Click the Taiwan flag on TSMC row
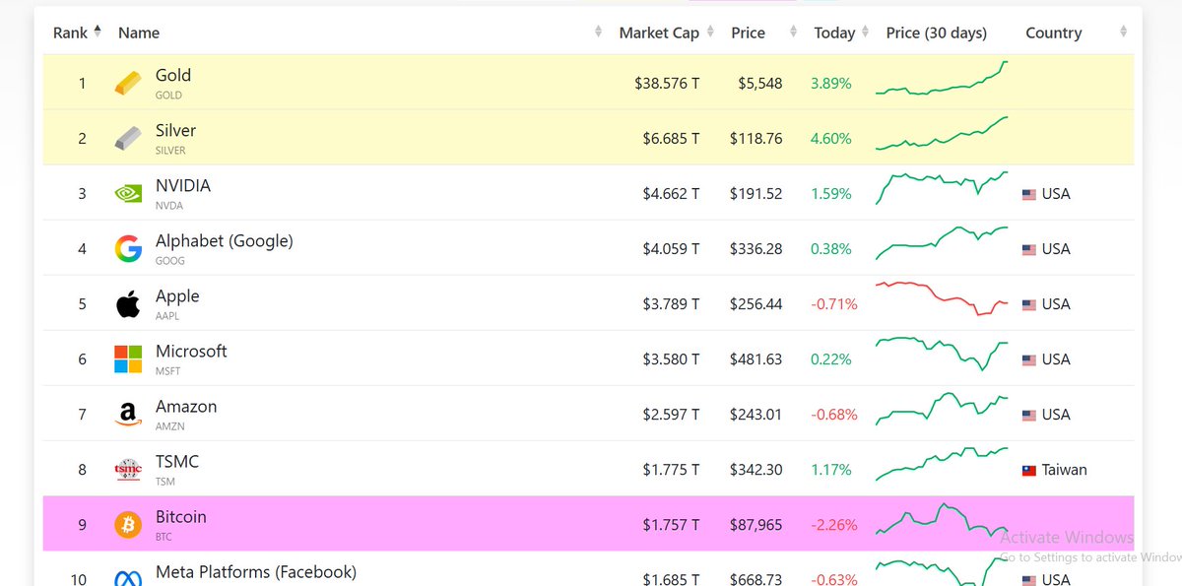 [x=1027, y=470]
